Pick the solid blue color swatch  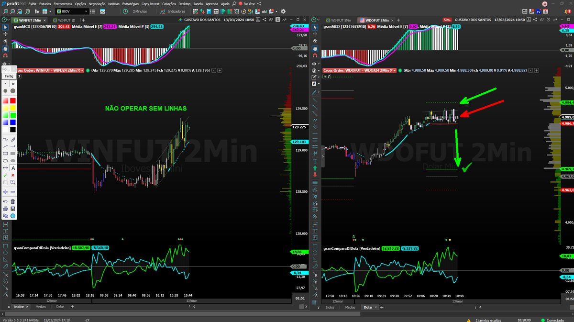tap(13, 122)
